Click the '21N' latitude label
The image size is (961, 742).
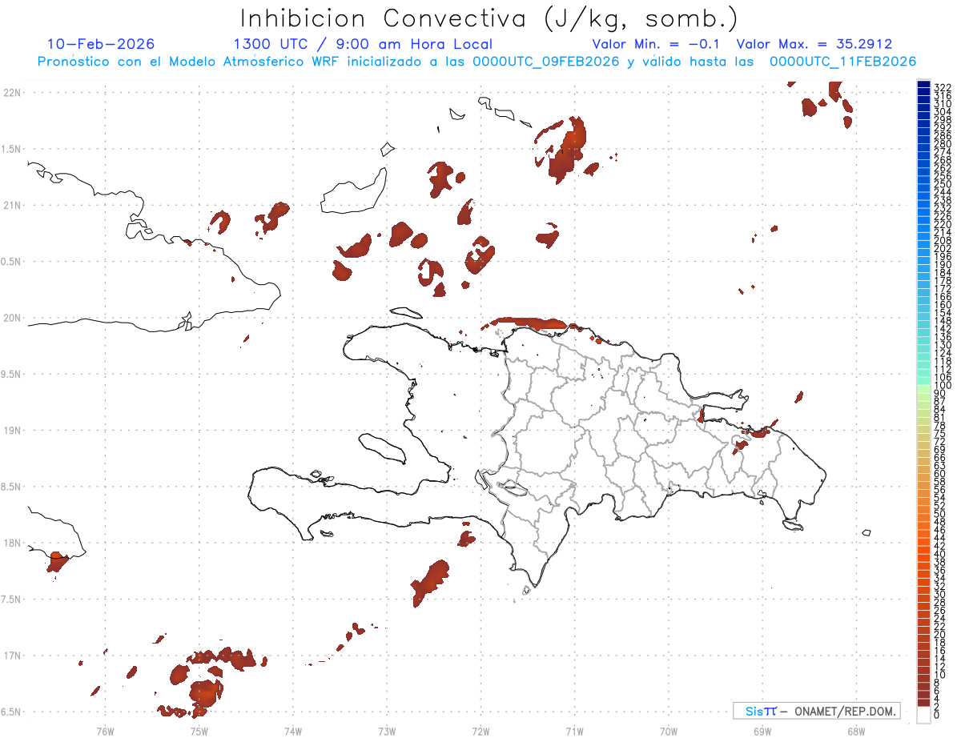click(x=12, y=205)
